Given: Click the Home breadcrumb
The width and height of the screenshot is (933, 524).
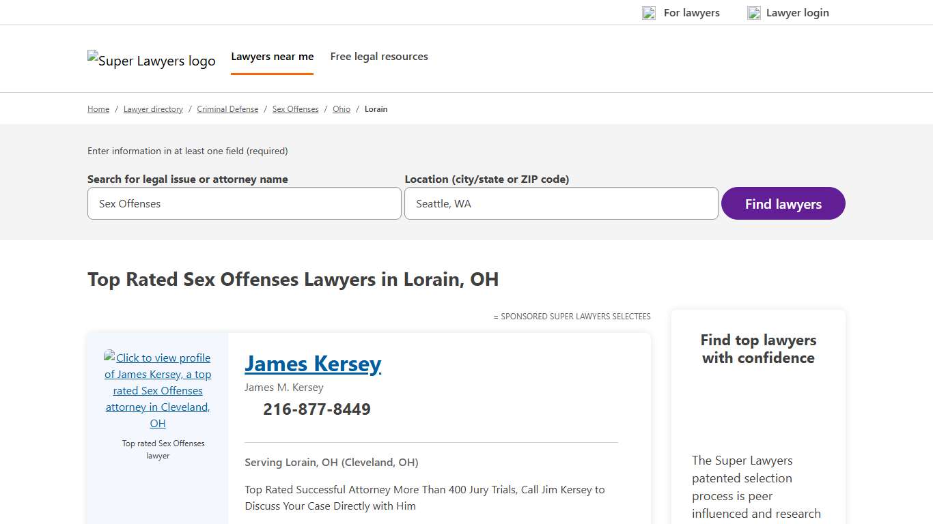Looking at the screenshot, I should [x=98, y=108].
